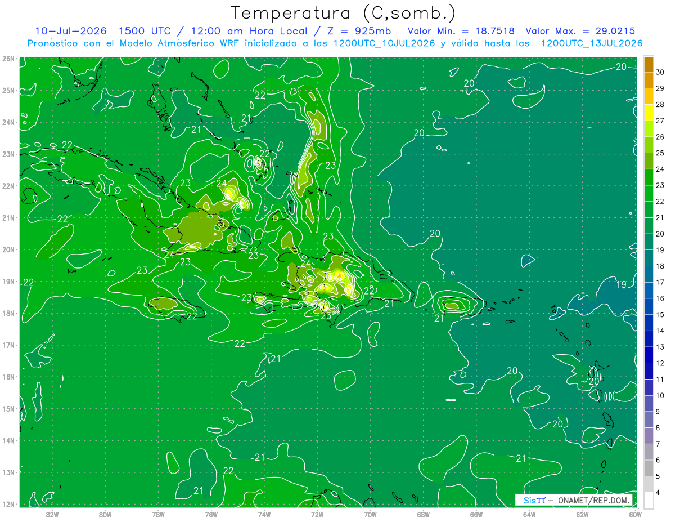
Task: Click the white contour label "19" on the map
Action: pos(622,285)
